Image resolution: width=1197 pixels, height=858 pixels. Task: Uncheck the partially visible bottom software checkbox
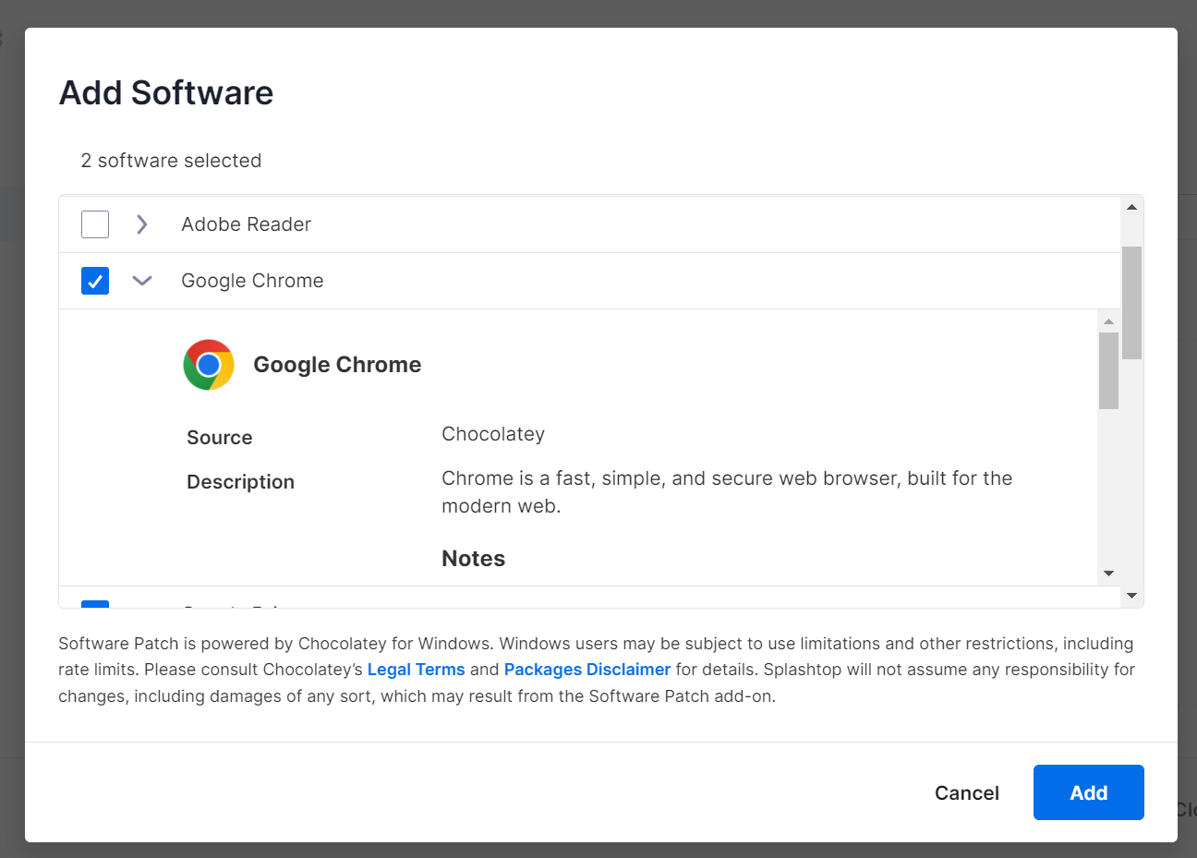pyautogui.click(x=95, y=607)
